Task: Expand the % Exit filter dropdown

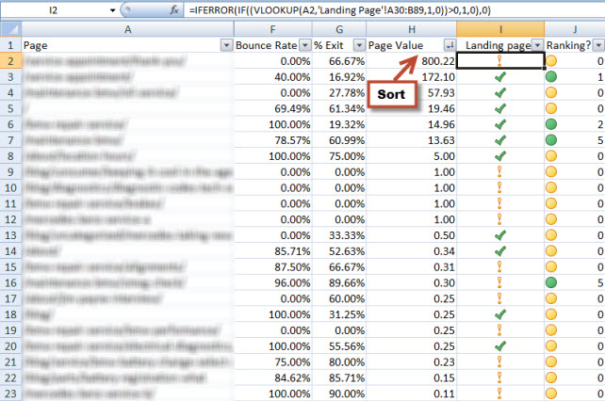Action: click(356, 45)
